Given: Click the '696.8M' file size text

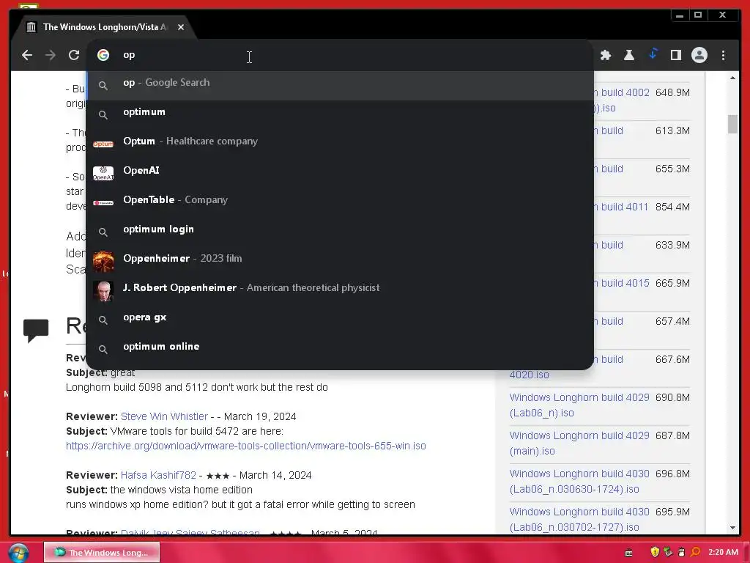Looking at the screenshot, I should point(672,474).
